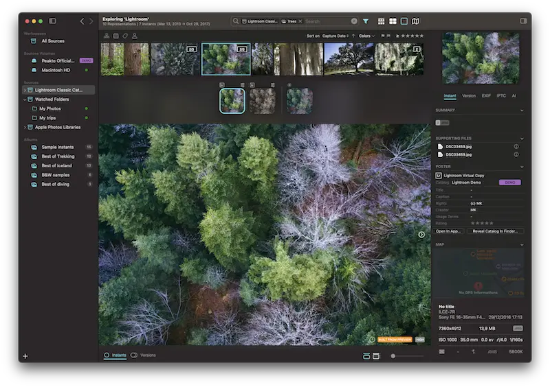
Task: Click the purple DEMO badge in Poster
Action: pos(509,183)
